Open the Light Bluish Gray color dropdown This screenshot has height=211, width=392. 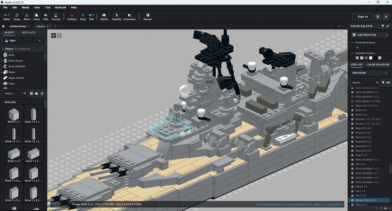[x=370, y=35]
